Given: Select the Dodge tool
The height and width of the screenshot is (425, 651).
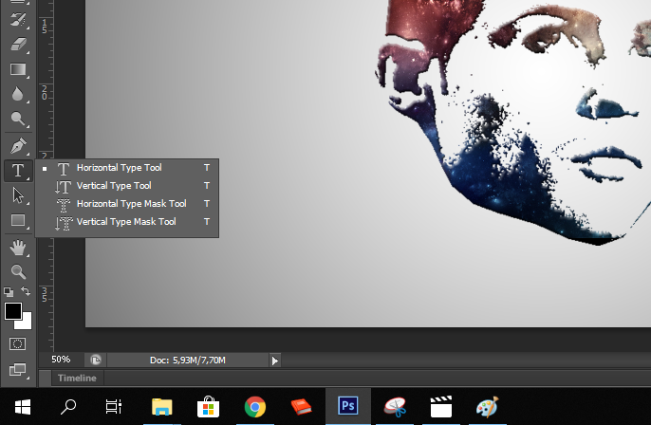Looking at the screenshot, I should (x=18, y=119).
